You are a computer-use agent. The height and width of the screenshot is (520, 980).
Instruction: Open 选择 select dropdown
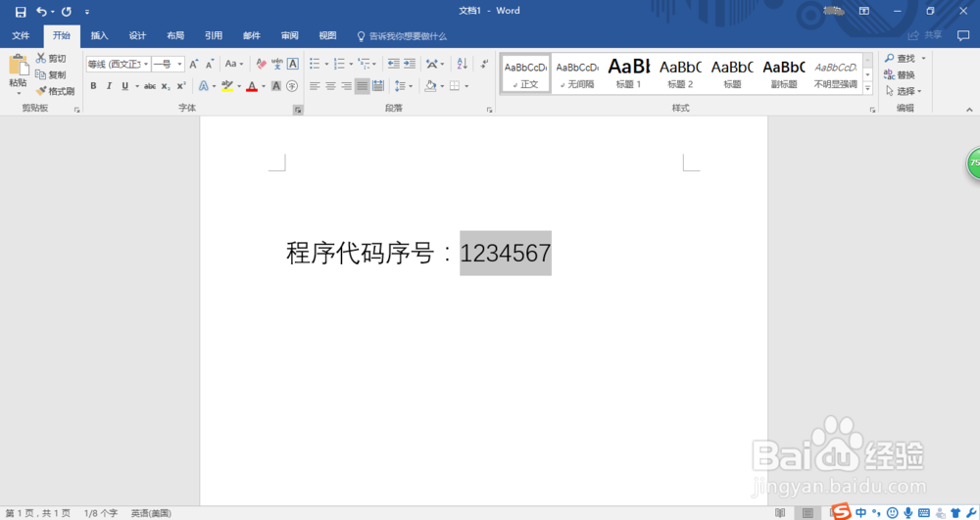(x=904, y=91)
